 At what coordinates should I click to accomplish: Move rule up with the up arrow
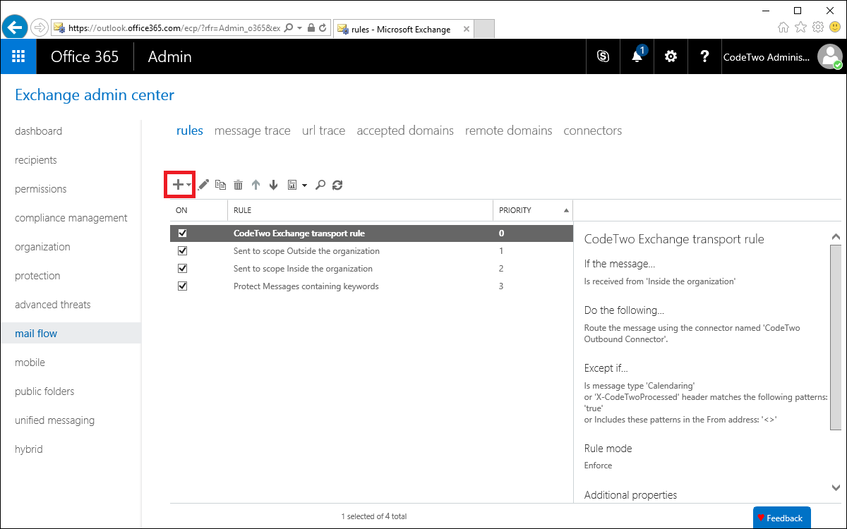256,185
